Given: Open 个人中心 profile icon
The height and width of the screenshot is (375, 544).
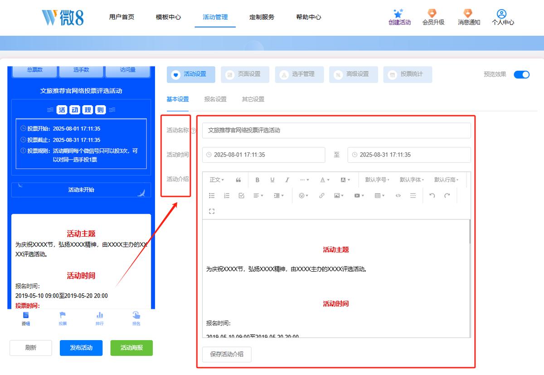Looking at the screenshot, I should coord(501,14).
